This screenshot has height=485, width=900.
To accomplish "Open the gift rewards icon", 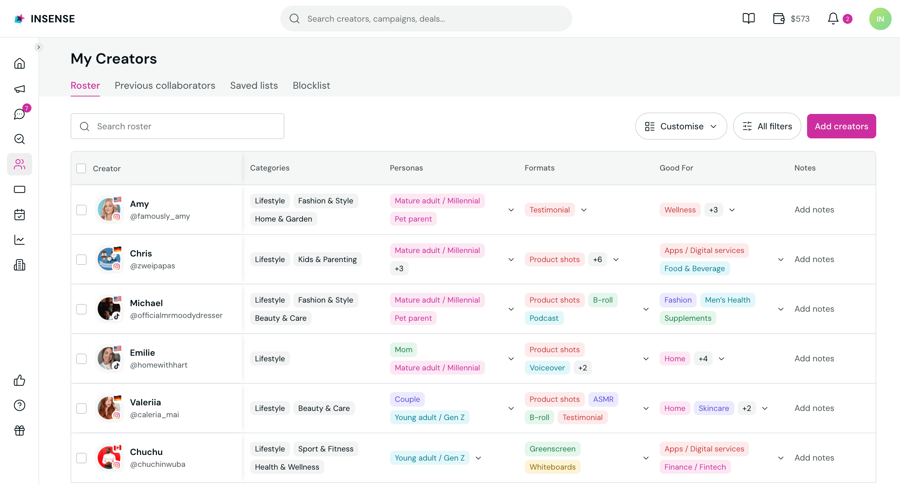I will pyautogui.click(x=20, y=430).
